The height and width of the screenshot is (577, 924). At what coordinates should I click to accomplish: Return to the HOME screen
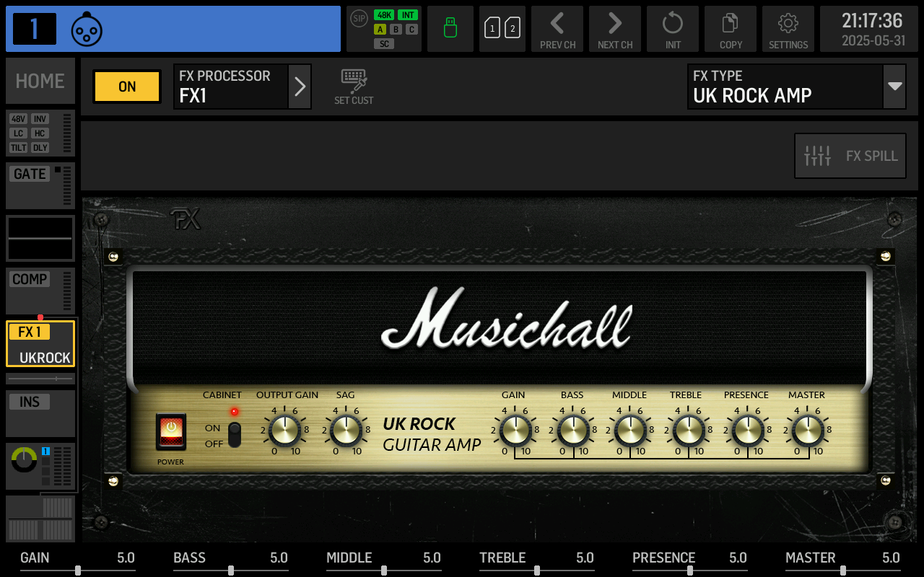click(40, 81)
